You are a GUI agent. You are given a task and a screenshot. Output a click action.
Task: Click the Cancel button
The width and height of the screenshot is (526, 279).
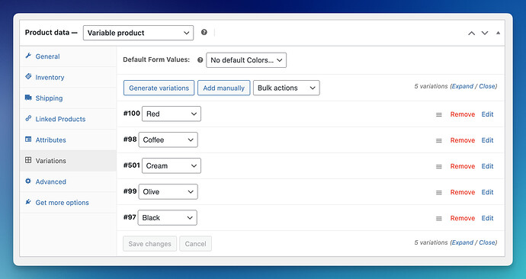click(196, 244)
